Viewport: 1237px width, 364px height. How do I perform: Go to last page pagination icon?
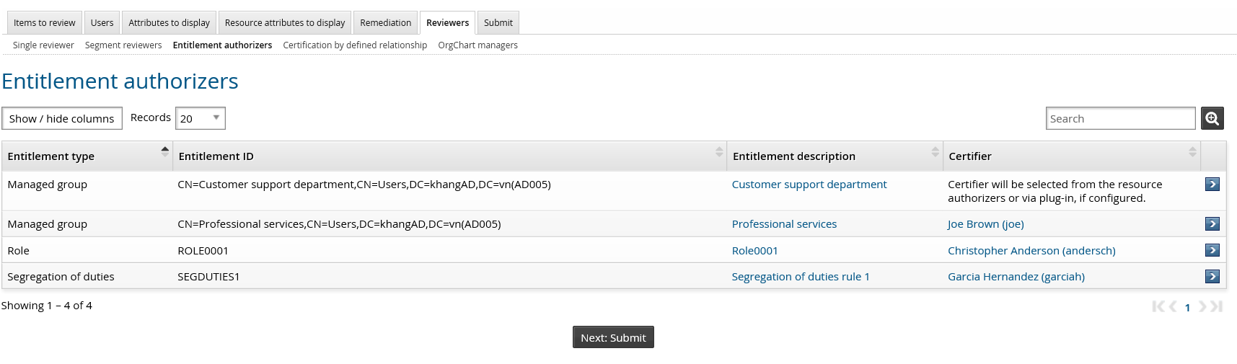tap(1217, 306)
